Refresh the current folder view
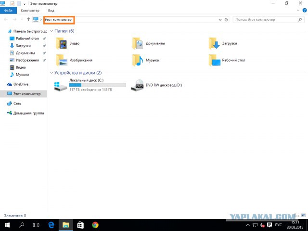Image resolution: width=308 pixels, height=231 pixels. point(226,20)
